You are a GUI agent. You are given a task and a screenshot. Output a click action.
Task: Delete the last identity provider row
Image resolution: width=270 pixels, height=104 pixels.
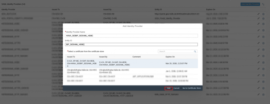point(263,94)
